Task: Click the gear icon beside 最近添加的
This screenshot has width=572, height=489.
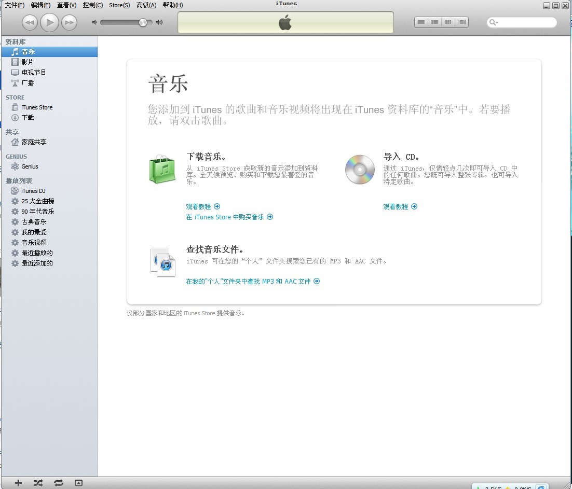Action: click(15, 263)
